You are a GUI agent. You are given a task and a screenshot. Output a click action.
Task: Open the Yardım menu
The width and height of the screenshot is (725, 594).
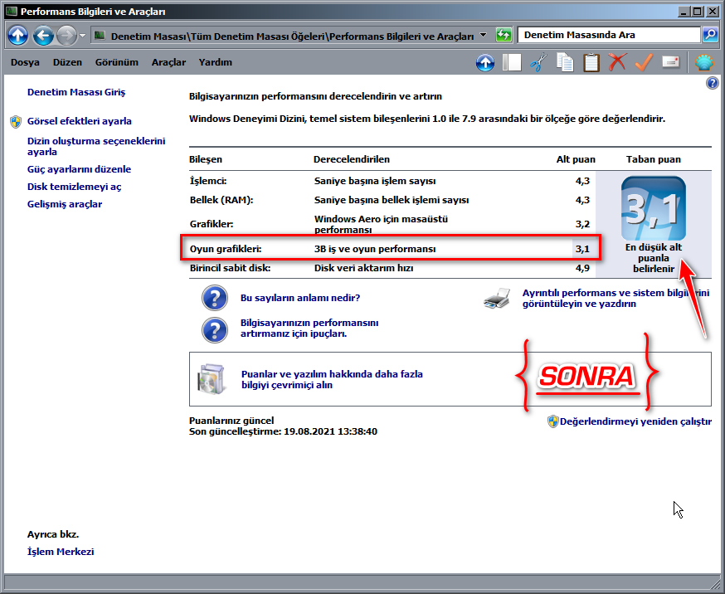(216, 62)
